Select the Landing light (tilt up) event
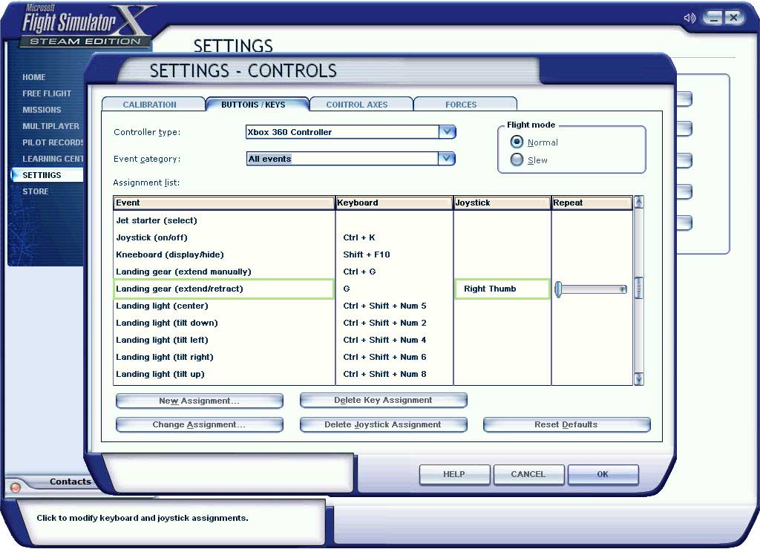The image size is (760, 552). 160,374
